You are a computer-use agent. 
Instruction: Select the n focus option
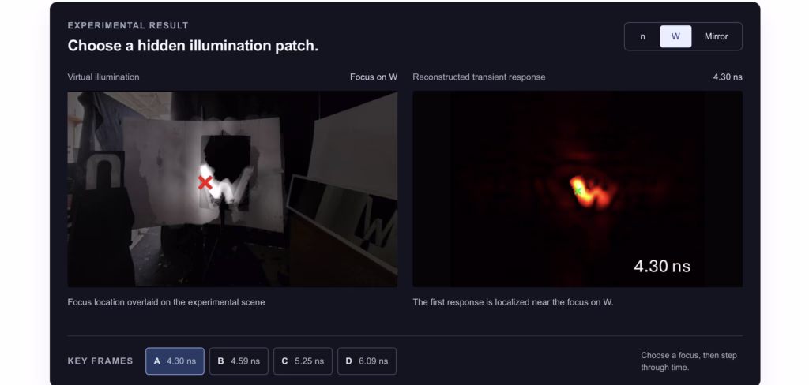(642, 36)
